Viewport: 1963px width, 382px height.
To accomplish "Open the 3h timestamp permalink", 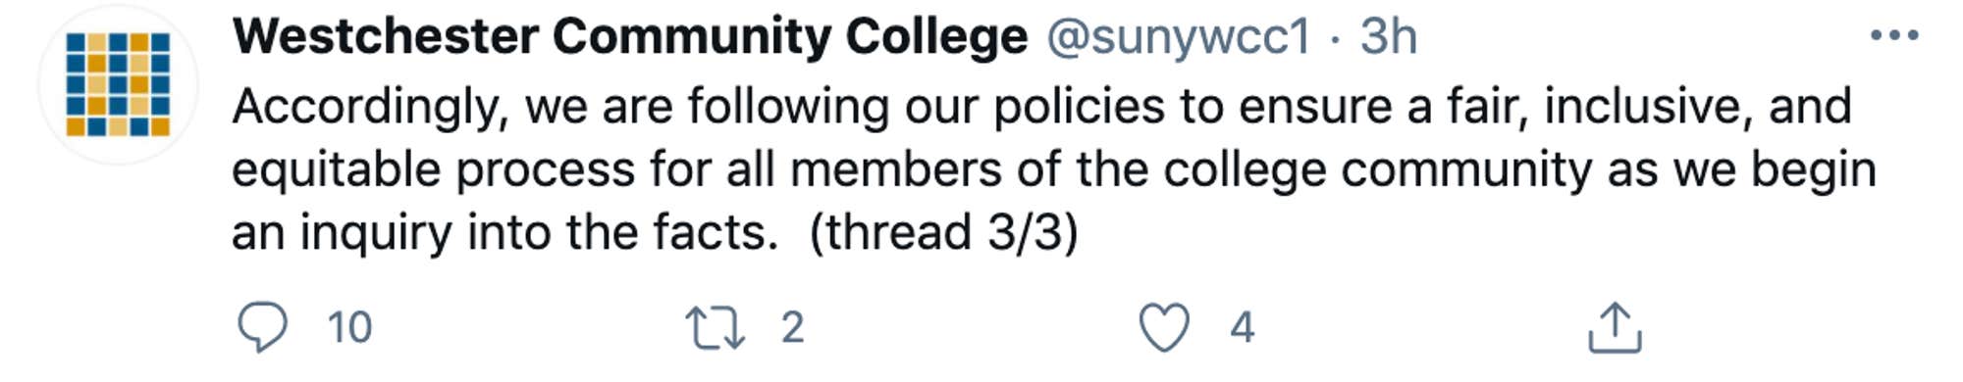I will [x=1388, y=37].
